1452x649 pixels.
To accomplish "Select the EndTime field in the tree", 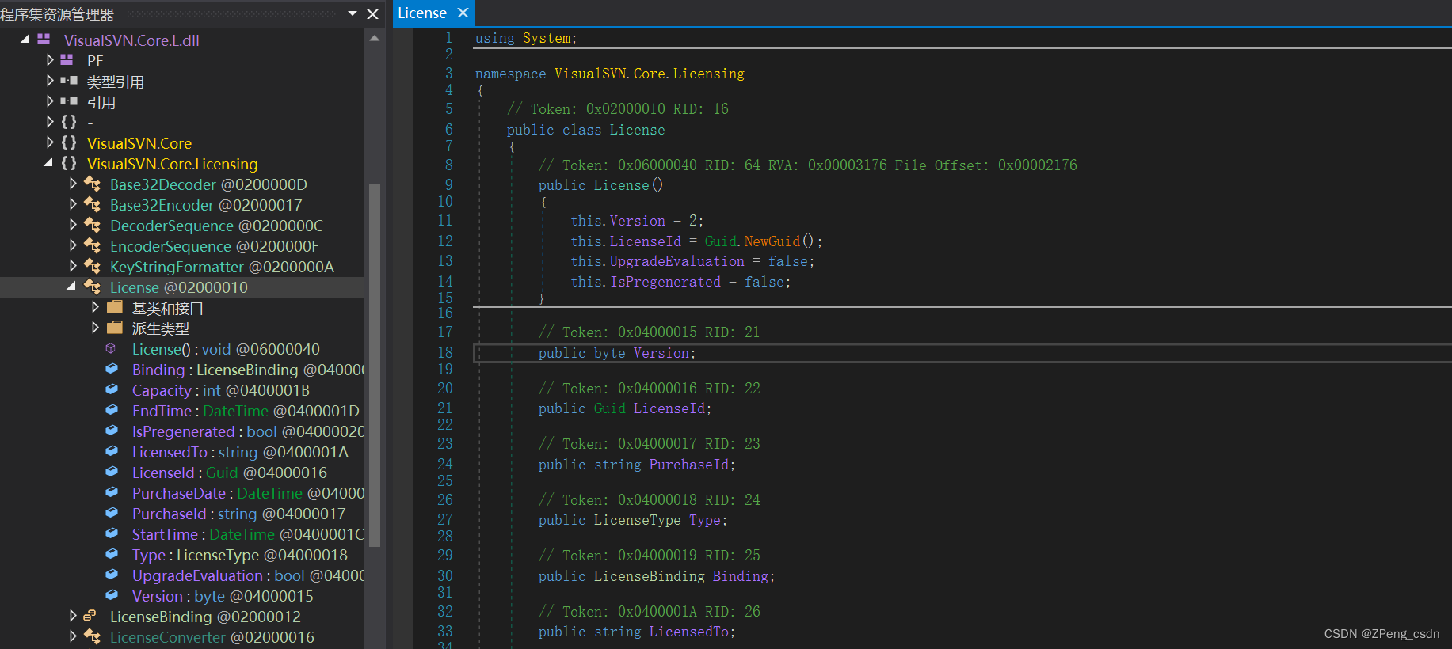I will 162,411.
